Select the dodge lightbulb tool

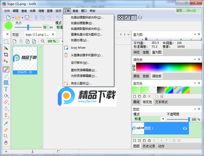[x=6, y=115]
